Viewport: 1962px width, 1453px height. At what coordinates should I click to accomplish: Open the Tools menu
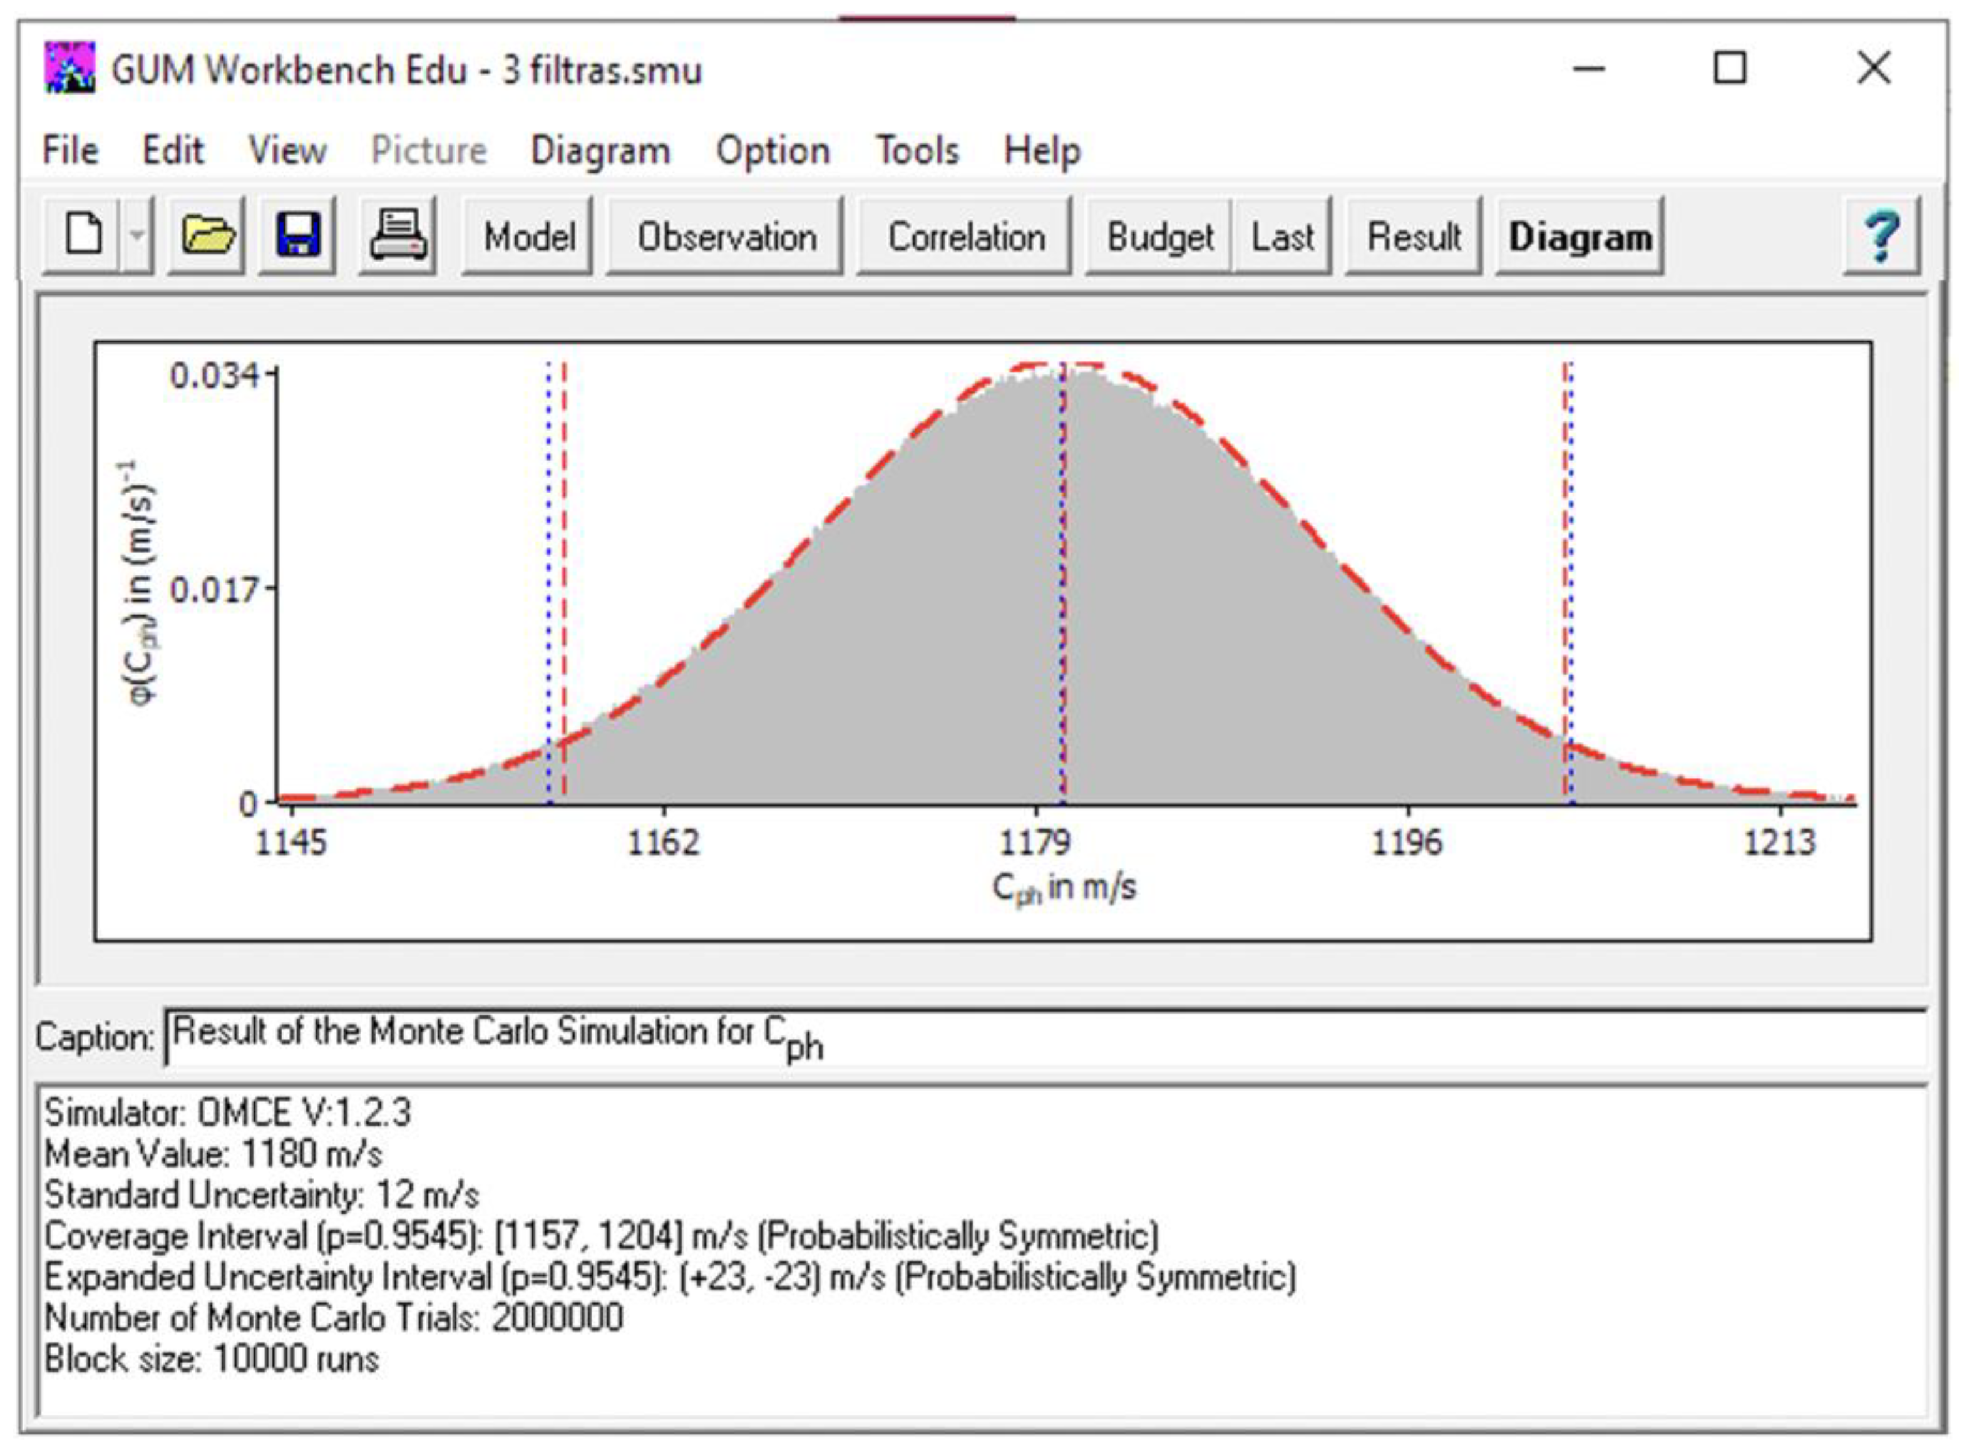pos(917,150)
